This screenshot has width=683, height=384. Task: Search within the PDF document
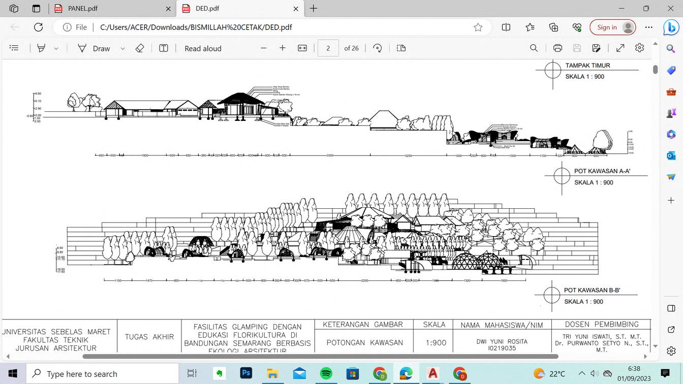coord(534,48)
